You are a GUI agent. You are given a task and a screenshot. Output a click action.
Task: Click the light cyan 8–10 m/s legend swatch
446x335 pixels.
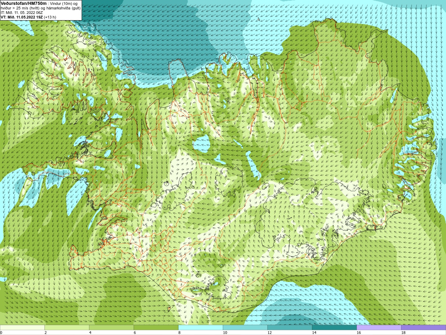201,328
